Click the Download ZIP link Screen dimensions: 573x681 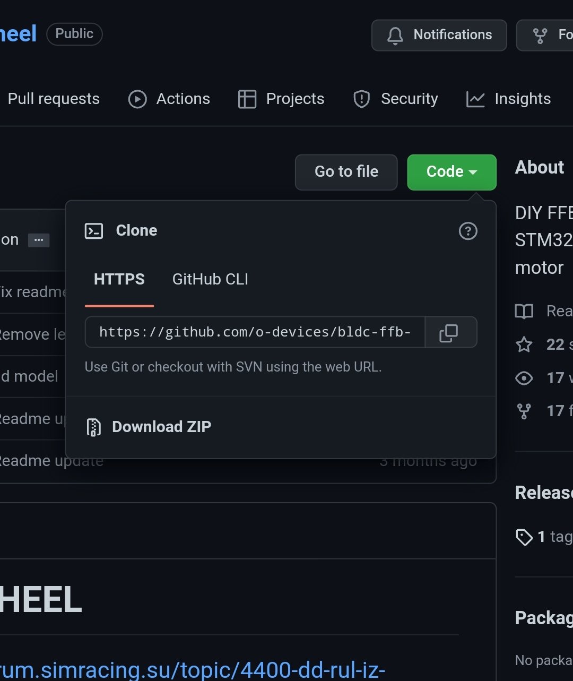point(161,427)
